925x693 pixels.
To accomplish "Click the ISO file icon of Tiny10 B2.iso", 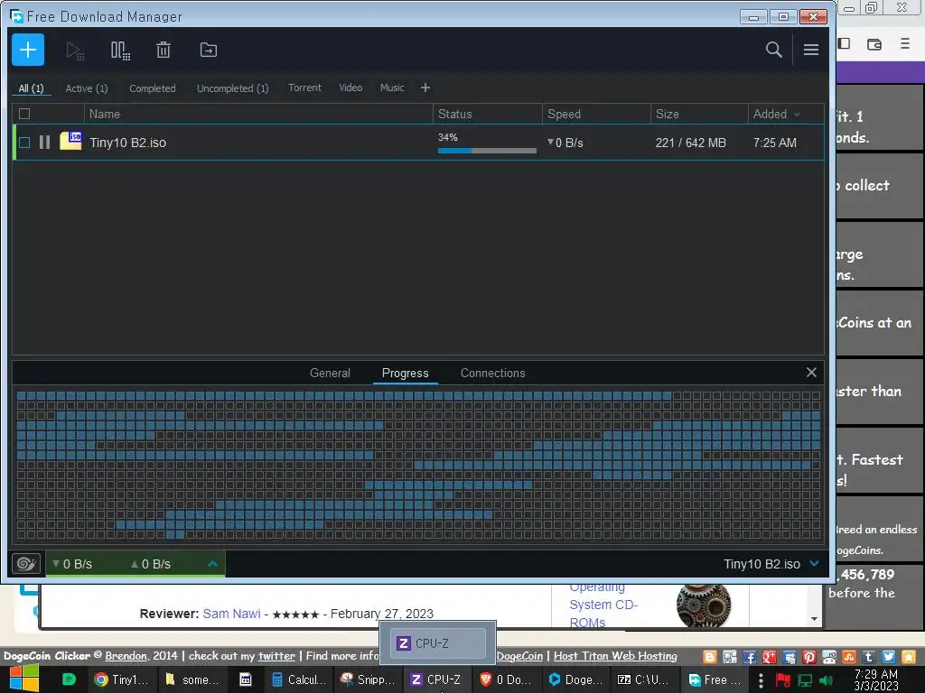I will pyautogui.click(x=70, y=141).
